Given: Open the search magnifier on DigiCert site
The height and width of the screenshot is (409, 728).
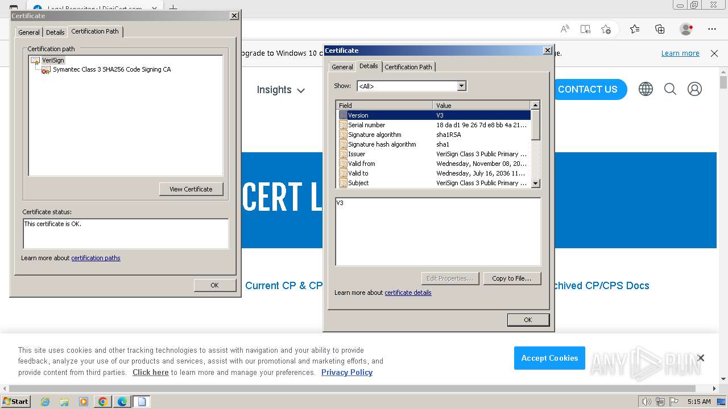Looking at the screenshot, I should [670, 89].
